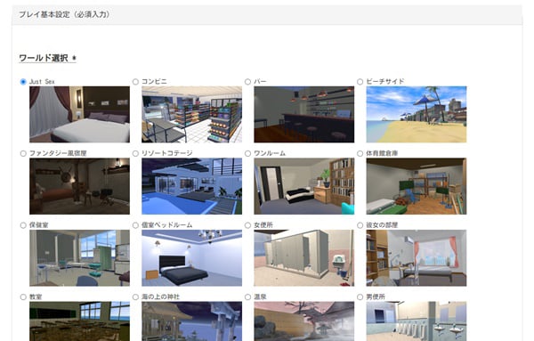This screenshot has height=341, width=534.
Task: Select the 保健室 radio button
Action: coord(23,225)
